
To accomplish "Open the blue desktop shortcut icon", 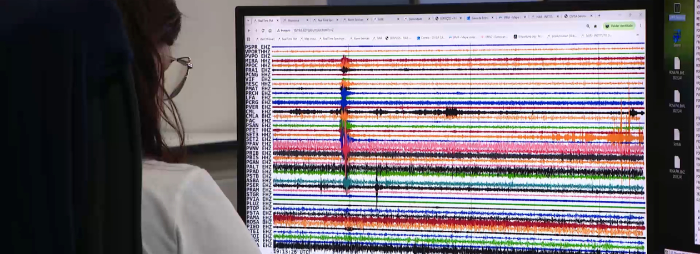I will coord(677,38).
